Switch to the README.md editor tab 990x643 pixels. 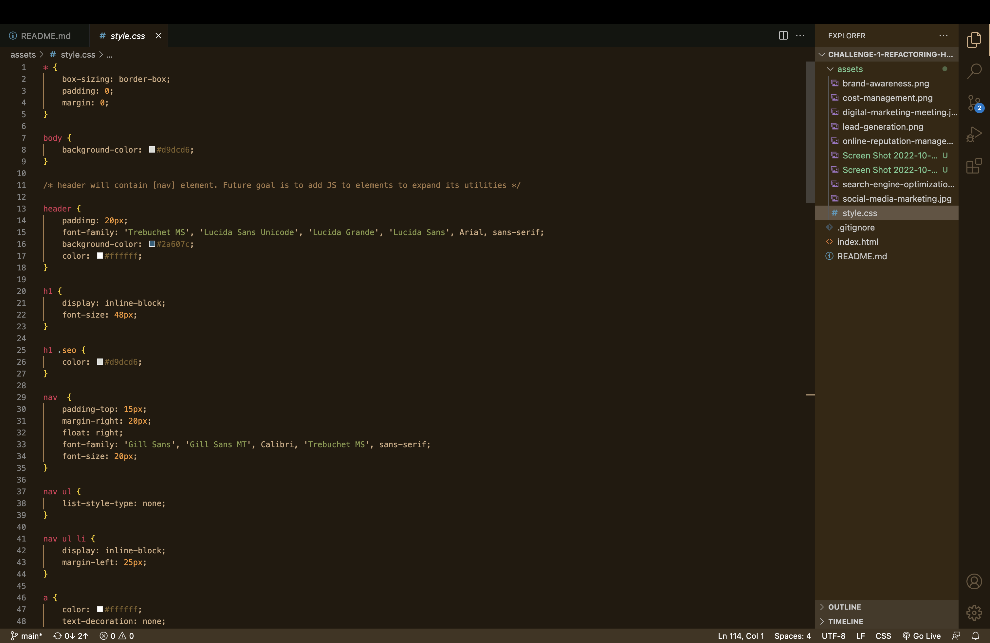pyautogui.click(x=45, y=36)
